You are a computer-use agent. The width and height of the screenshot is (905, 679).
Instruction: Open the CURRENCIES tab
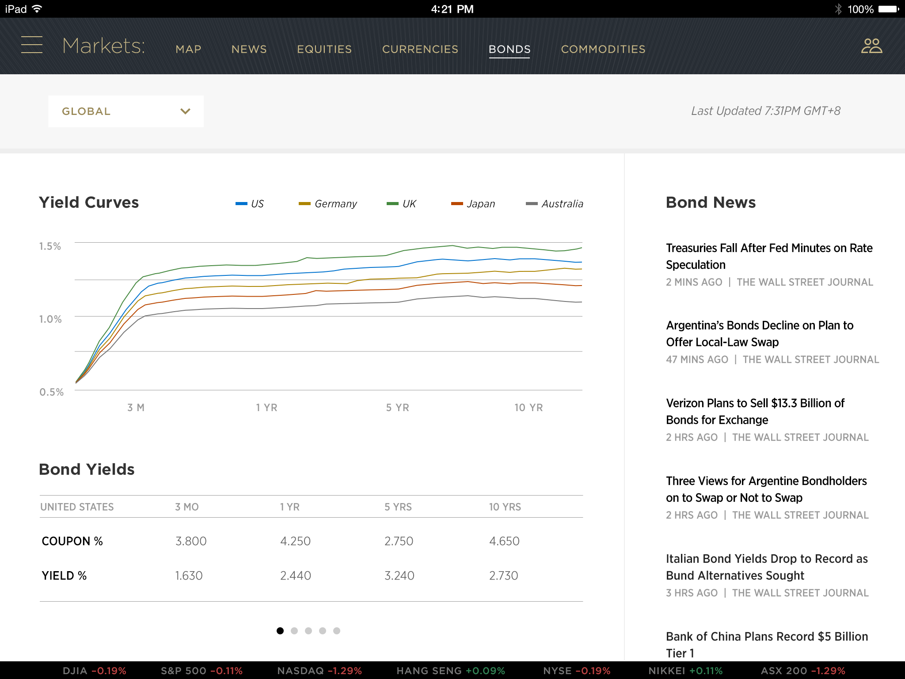click(420, 49)
